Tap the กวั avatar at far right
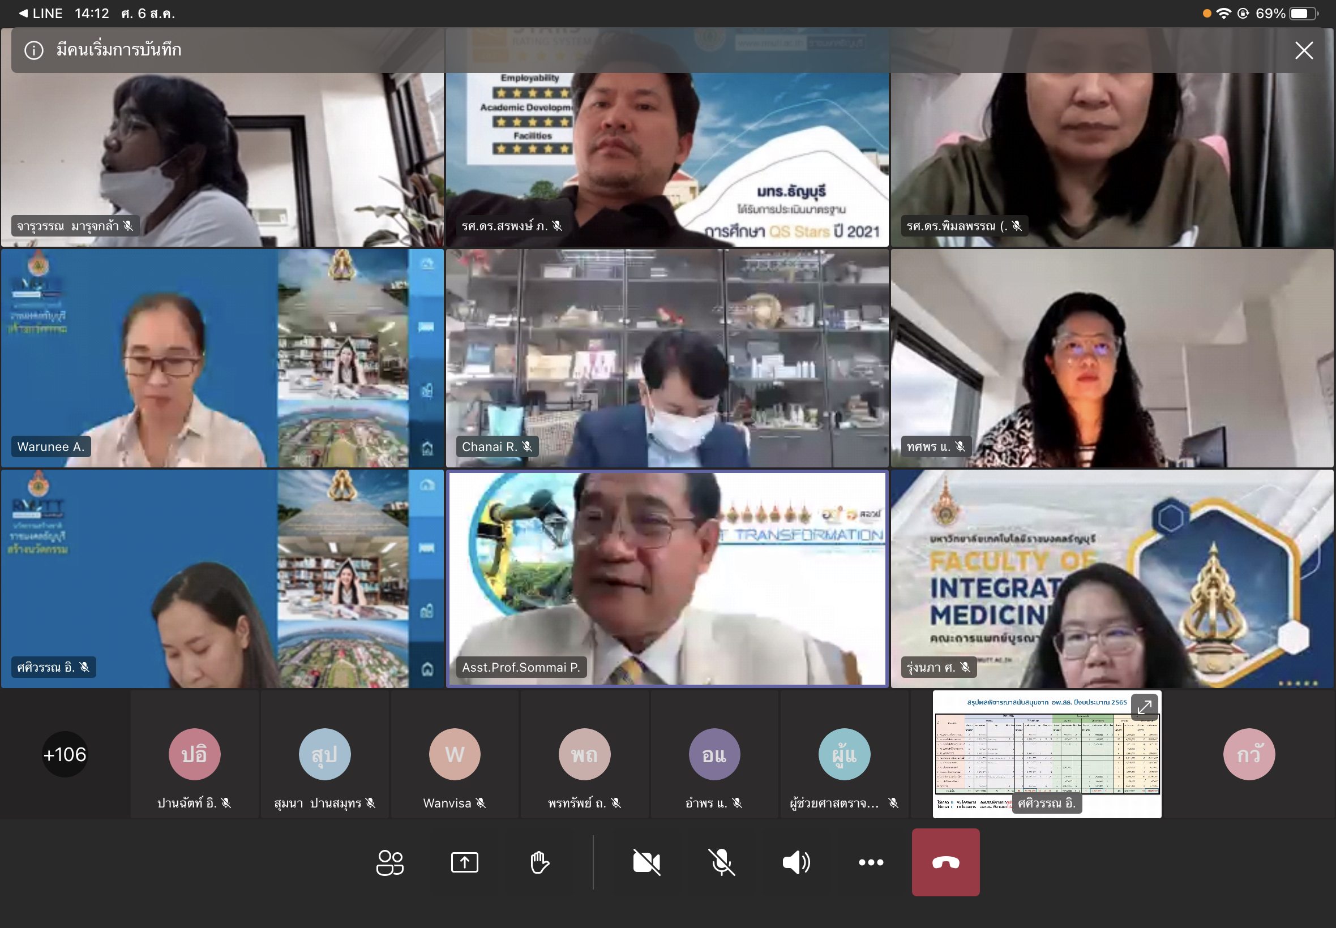1336x928 pixels. [1249, 755]
